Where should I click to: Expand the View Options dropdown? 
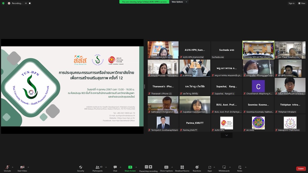click(179, 2)
